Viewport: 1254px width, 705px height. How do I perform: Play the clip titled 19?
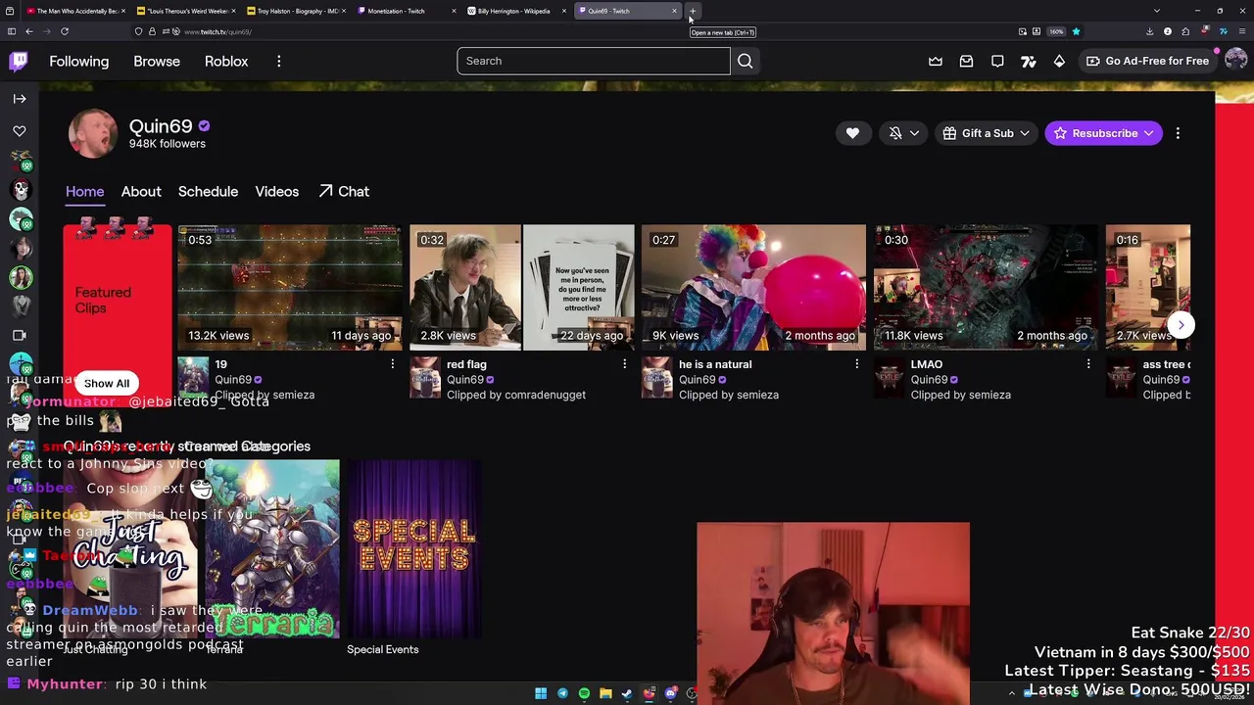point(290,288)
